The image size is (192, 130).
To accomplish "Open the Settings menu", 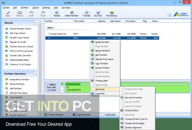I will click(46, 8).
